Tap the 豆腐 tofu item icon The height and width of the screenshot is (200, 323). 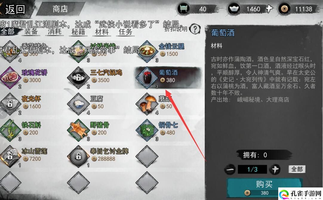click(x=78, y=104)
